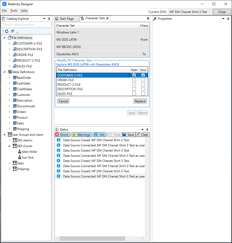Toggle the Info filter in Status
232x243 pixels.
coord(100,134)
